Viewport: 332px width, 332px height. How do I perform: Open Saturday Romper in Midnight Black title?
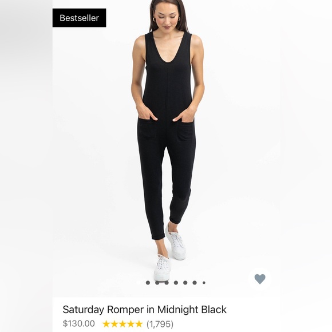144,309
